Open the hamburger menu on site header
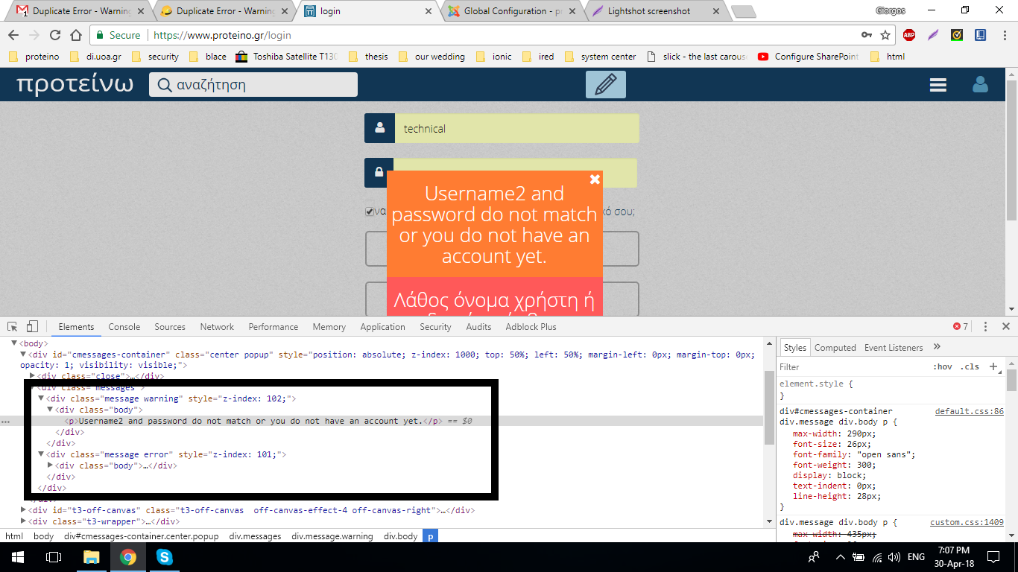The image size is (1018, 572). tap(938, 85)
